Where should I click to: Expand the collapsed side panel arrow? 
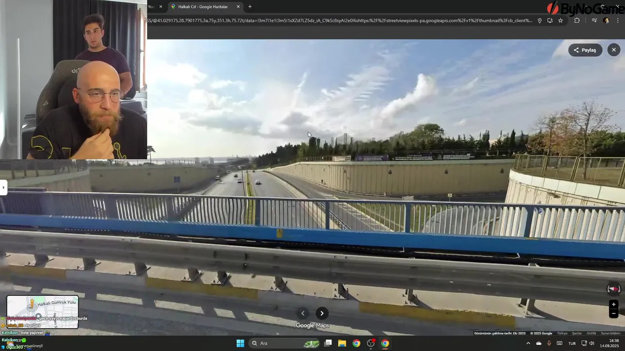[x=3, y=187]
